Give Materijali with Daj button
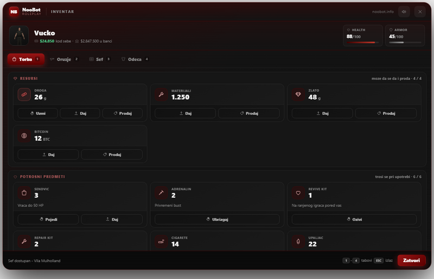This screenshot has height=279, width=434. pyautogui.click(x=185, y=113)
